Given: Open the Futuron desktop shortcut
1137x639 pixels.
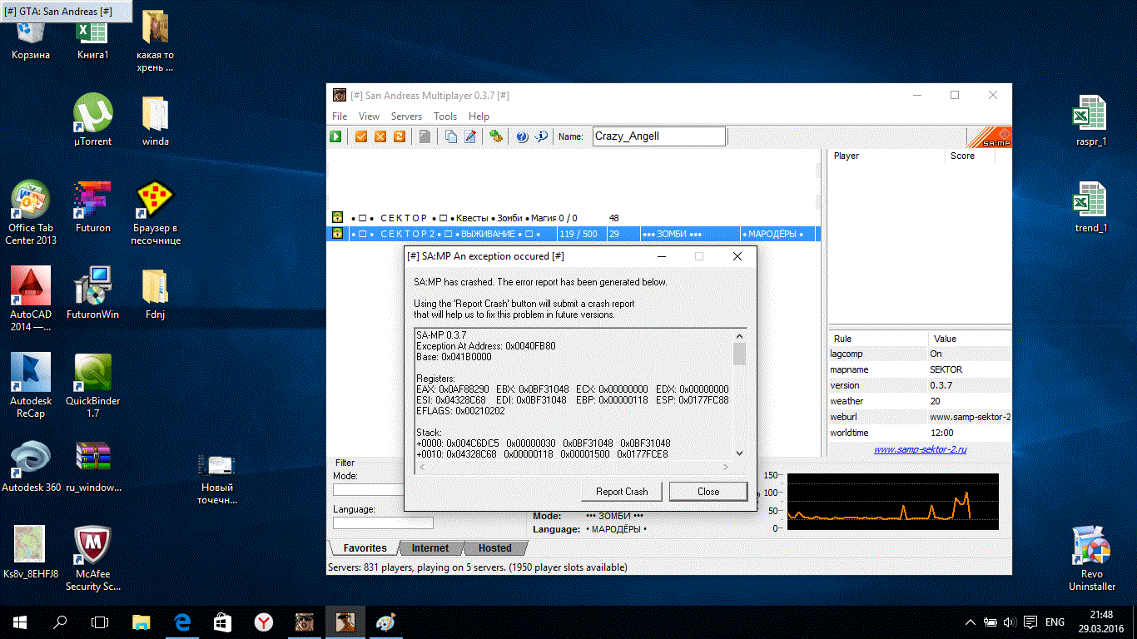Looking at the screenshot, I should point(93,207).
